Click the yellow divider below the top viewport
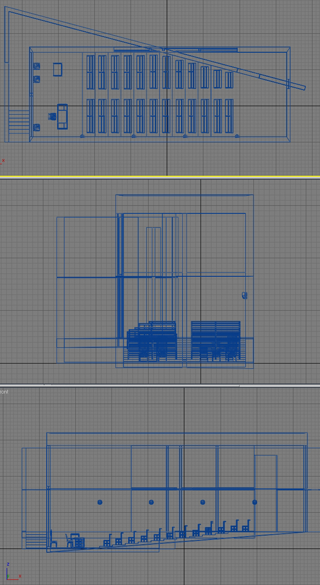 click(160, 176)
